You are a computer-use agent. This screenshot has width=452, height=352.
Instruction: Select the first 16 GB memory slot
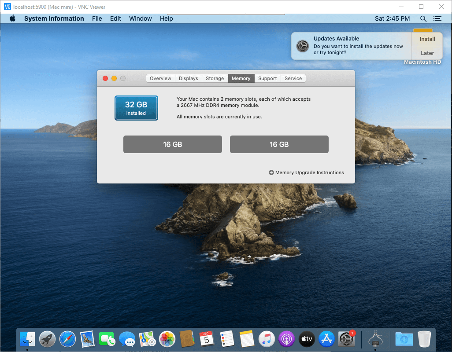pos(172,144)
